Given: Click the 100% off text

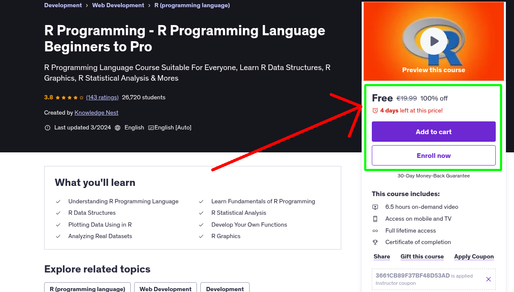Looking at the screenshot, I should 434,98.
